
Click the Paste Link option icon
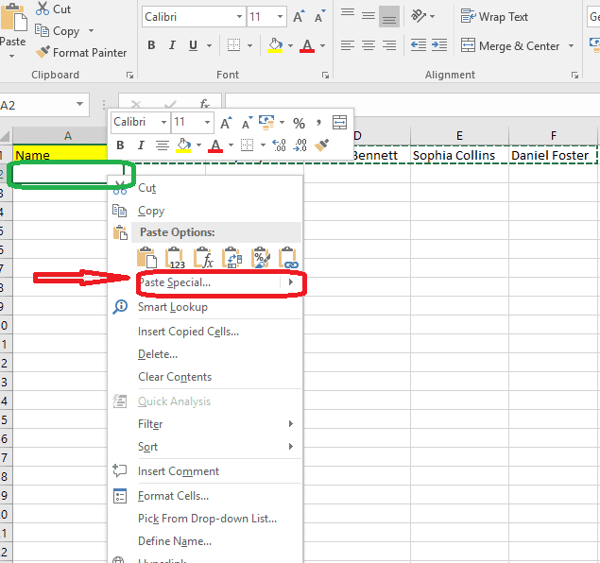coord(288,258)
